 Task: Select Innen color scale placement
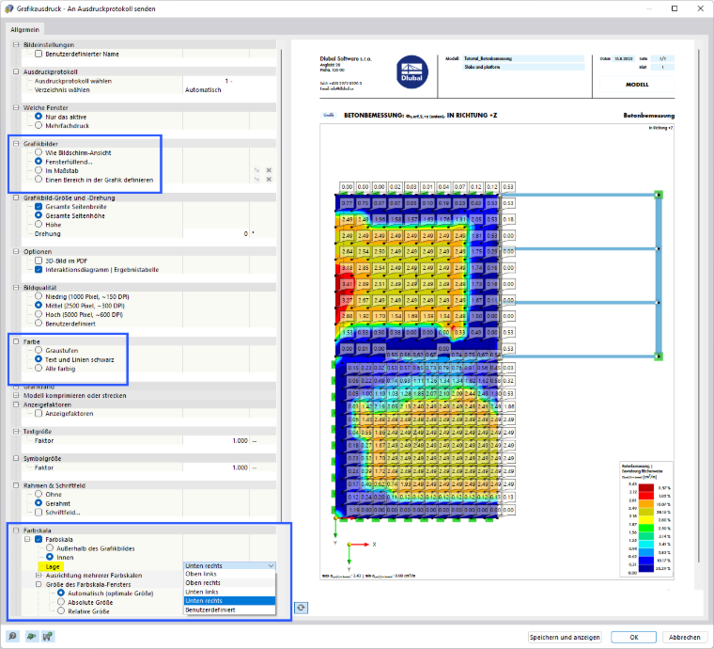tap(50, 557)
